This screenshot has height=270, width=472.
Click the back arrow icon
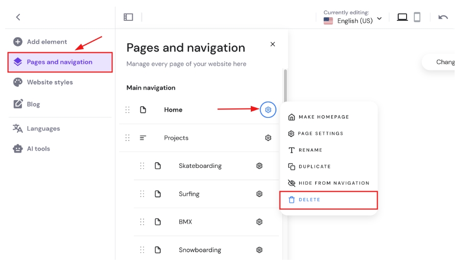pyautogui.click(x=18, y=17)
